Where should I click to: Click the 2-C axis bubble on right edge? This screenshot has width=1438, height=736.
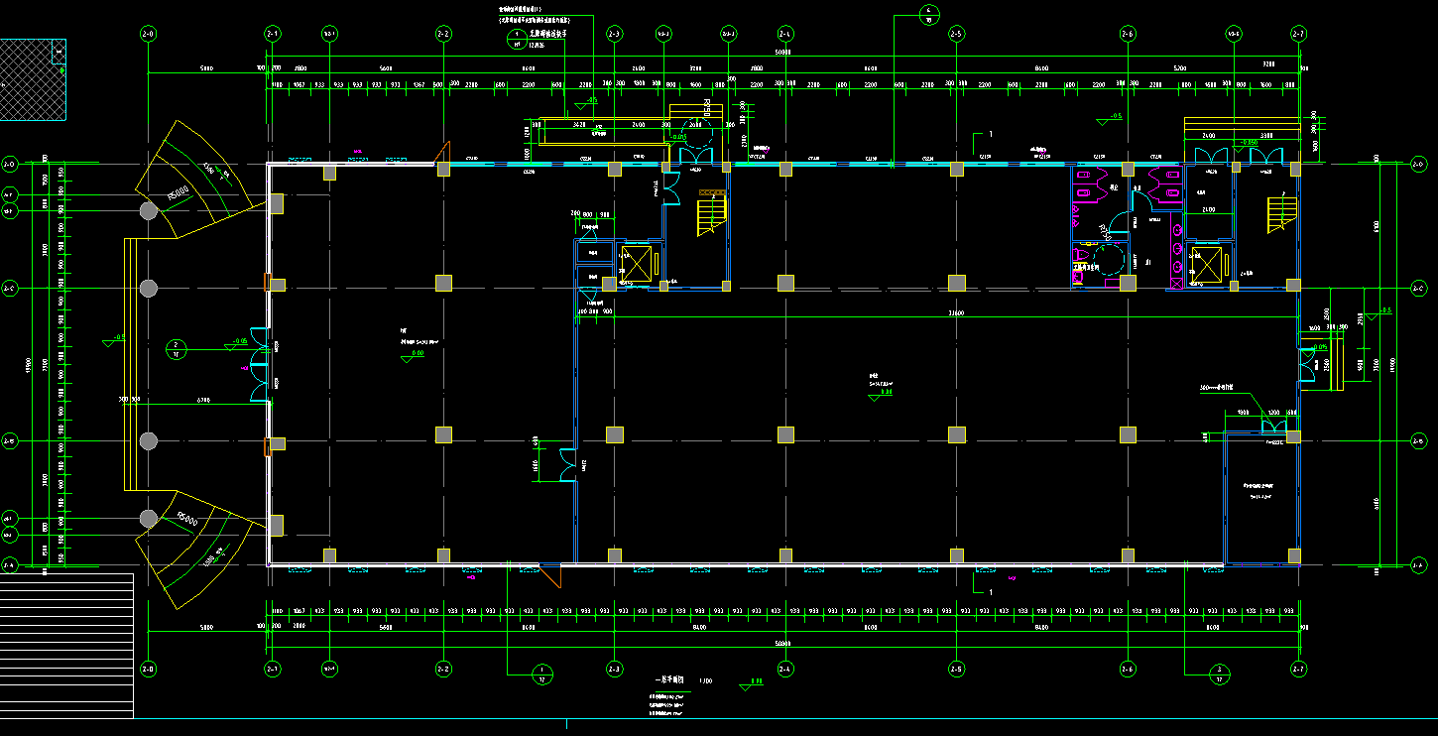(1418, 289)
